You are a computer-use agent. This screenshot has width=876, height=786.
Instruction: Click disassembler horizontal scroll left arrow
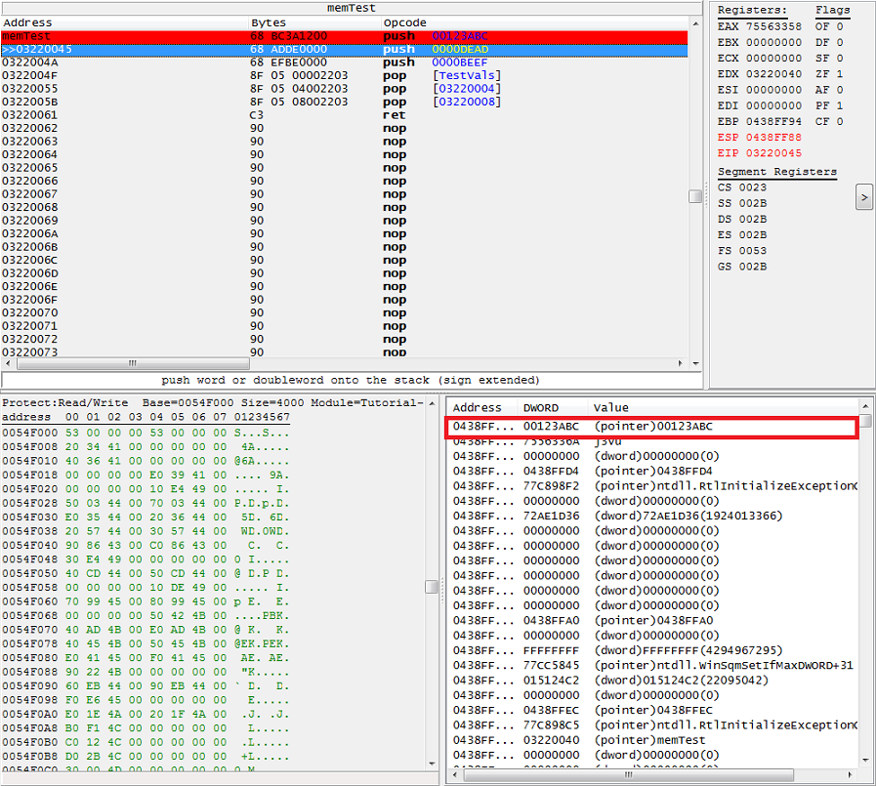pos(8,363)
